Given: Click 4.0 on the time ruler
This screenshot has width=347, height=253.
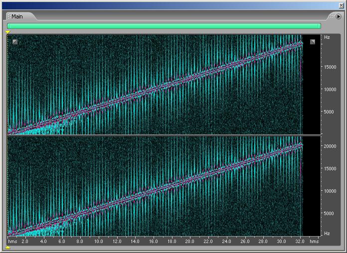Looking at the screenshot, I should pos(43,241).
